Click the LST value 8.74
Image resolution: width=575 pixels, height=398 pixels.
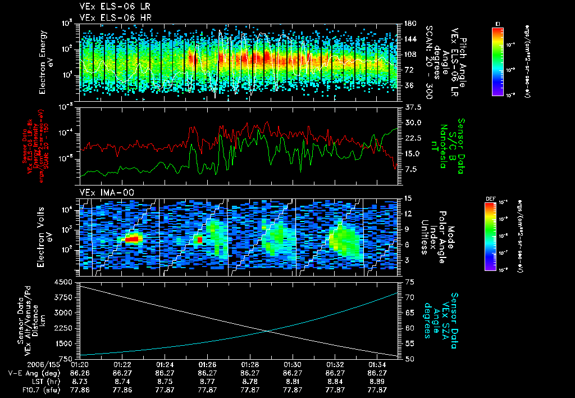122,382
